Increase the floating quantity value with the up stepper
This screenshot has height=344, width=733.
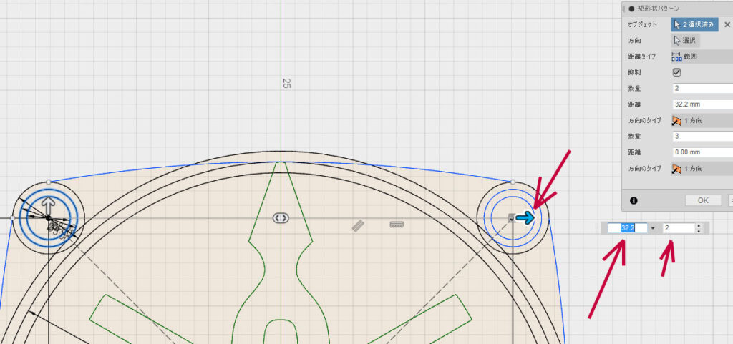coord(698,225)
